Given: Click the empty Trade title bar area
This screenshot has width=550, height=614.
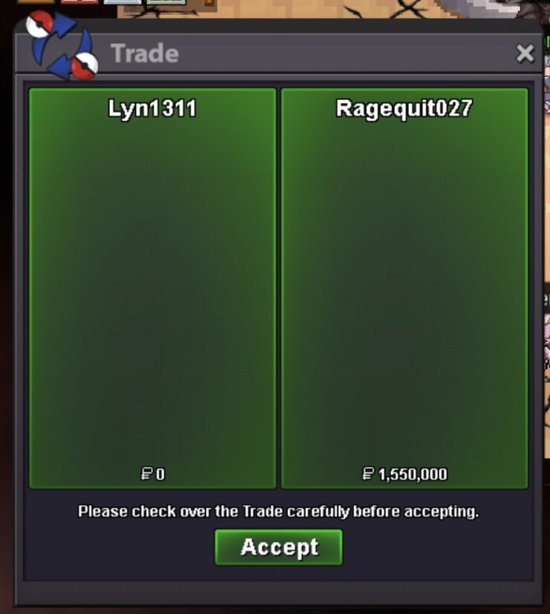Looking at the screenshot, I should (x=344, y=53).
